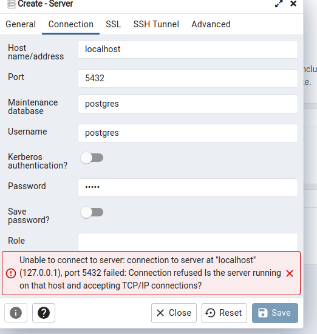Click the Role input field
Screen dimensions: 317x334
[188, 242]
